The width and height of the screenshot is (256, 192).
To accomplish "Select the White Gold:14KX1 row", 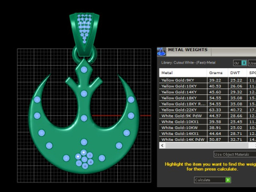I will [x=207, y=133].
